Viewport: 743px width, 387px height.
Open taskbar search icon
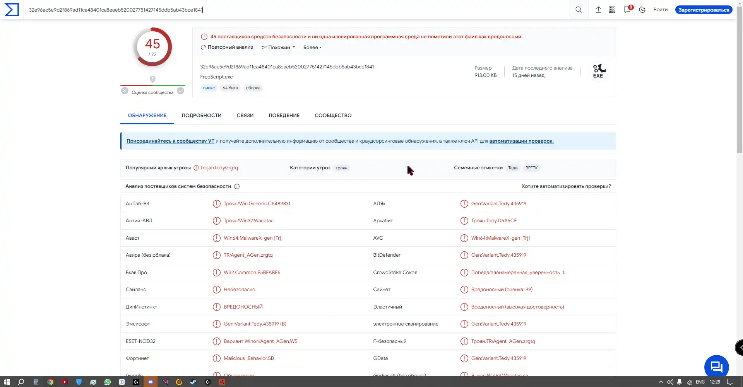[21, 382]
